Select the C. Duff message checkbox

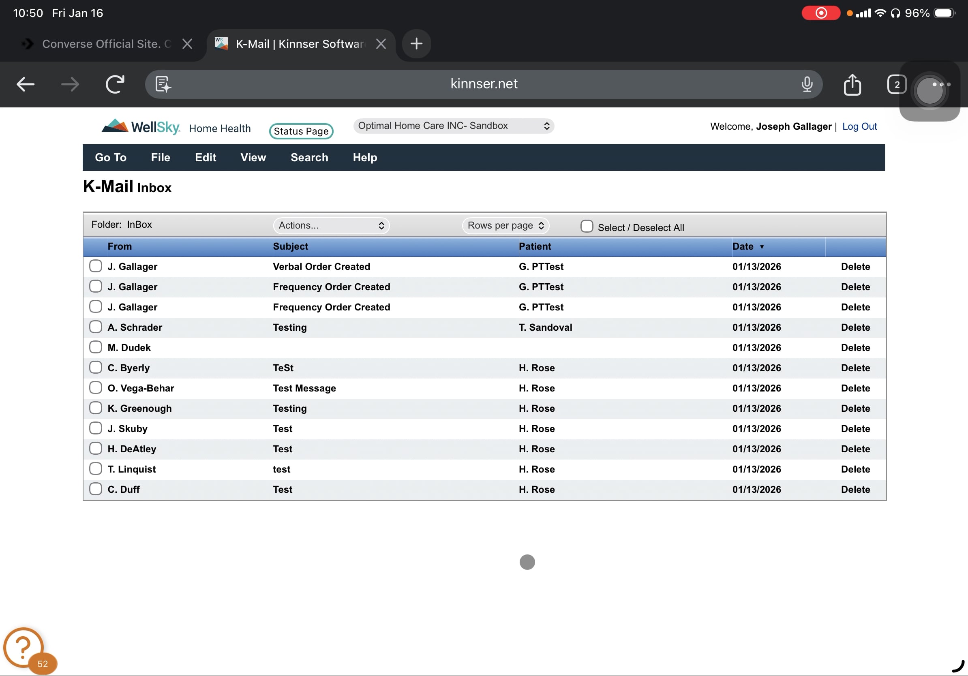coord(96,489)
